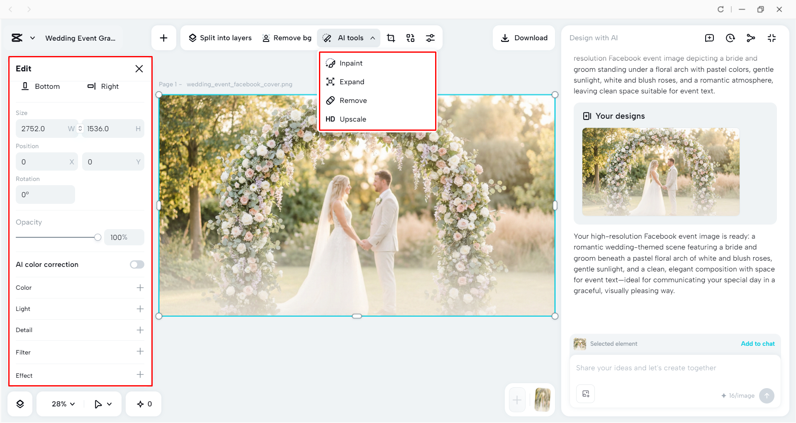Click the share icon in Design with AI panel
Image resolution: width=796 pixels, height=423 pixels.
click(x=751, y=38)
